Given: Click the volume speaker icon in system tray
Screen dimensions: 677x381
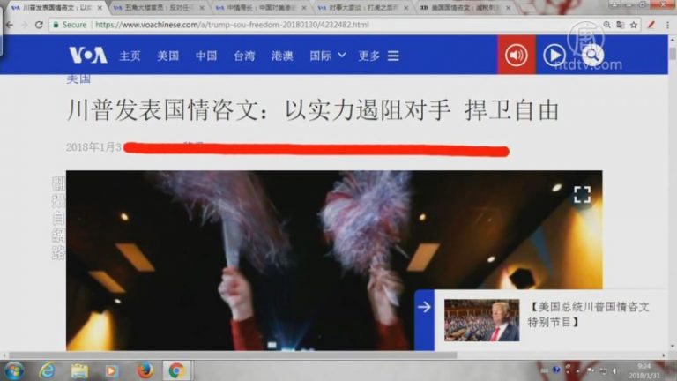Looking at the screenshot, I should coord(614,370).
